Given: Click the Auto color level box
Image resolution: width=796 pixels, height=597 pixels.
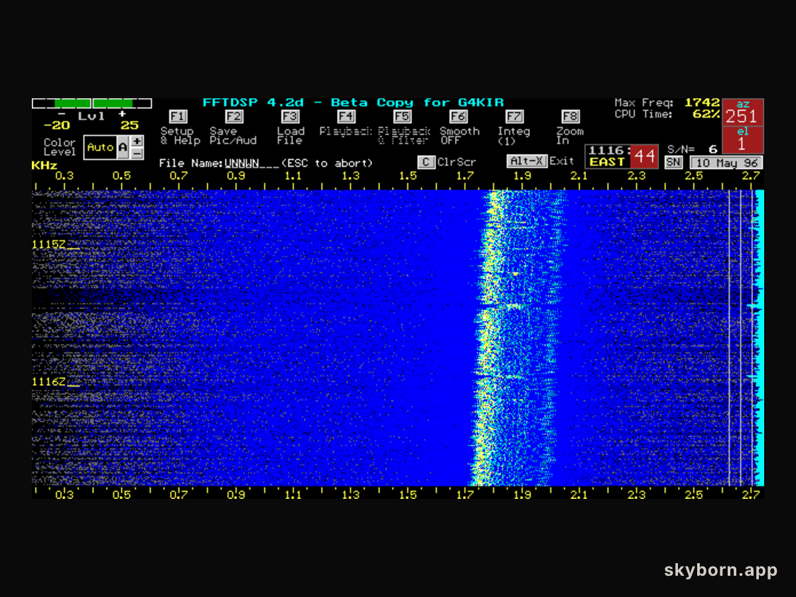Looking at the screenshot, I should 100,147.
